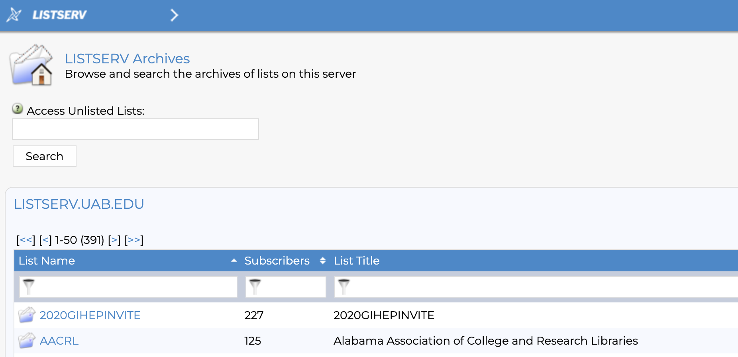Click the LISTSERV logo icon in header

(x=14, y=15)
